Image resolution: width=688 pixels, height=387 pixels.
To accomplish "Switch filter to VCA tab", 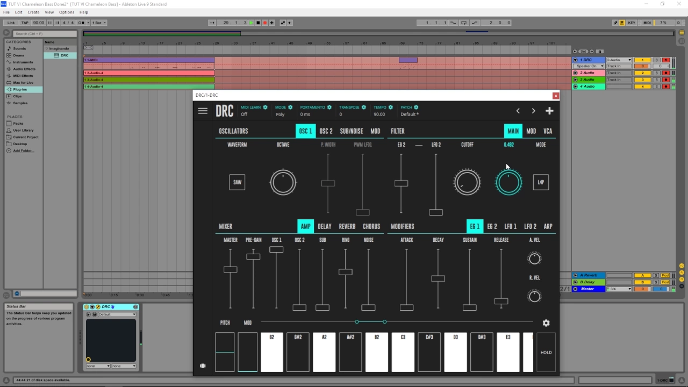I will click(x=548, y=131).
